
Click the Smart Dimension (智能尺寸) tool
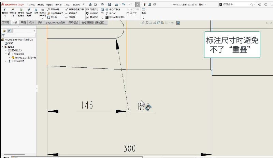pos(5,13)
